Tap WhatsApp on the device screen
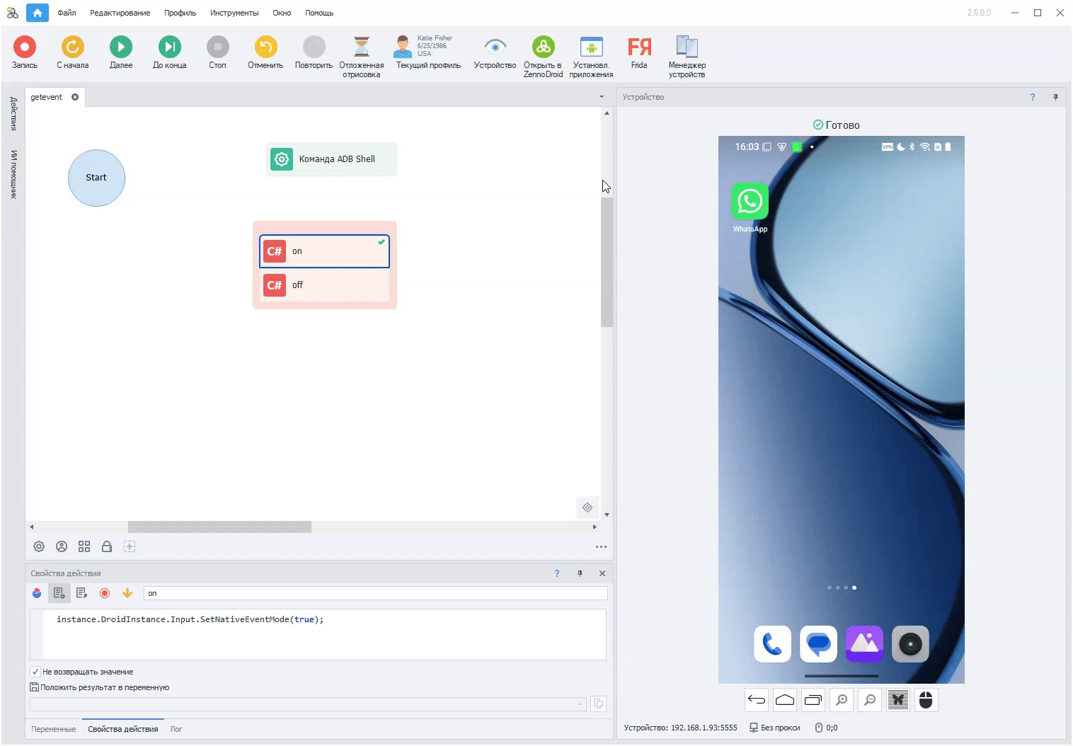 (750, 207)
